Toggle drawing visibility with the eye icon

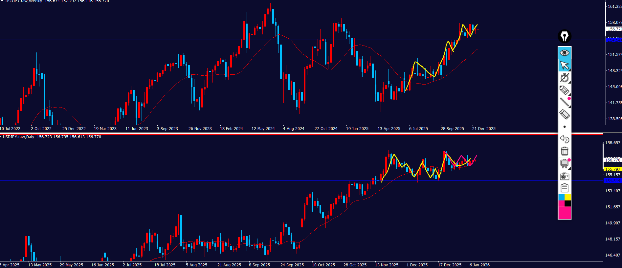point(564,53)
